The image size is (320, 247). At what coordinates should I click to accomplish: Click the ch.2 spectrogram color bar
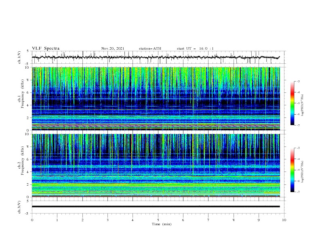292,170
